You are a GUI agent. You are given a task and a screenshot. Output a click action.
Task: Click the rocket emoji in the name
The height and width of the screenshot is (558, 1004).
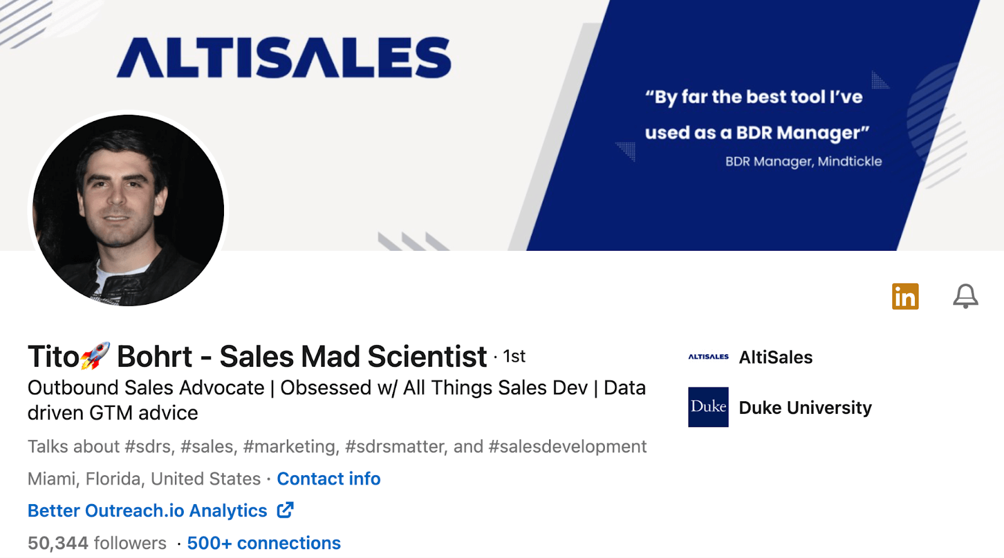95,355
